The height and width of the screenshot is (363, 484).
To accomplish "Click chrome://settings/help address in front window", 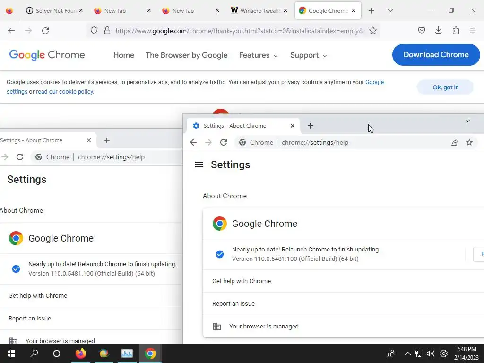I will 315,143.
